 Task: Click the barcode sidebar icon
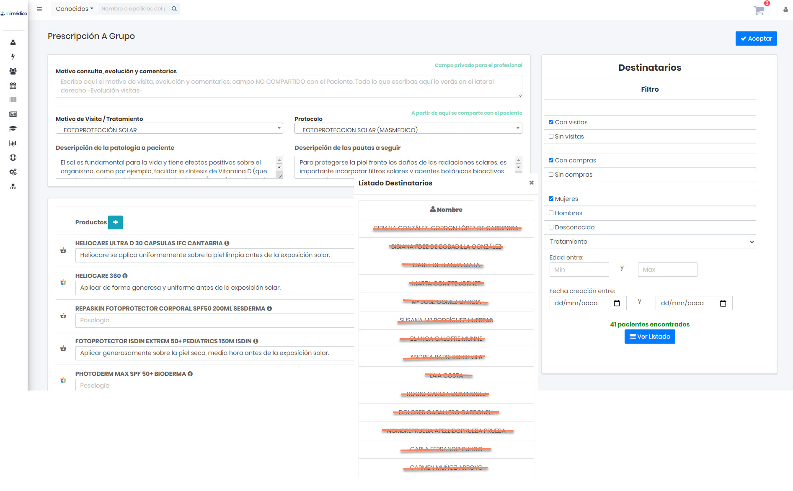pyautogui.click(x=13, y=100)
